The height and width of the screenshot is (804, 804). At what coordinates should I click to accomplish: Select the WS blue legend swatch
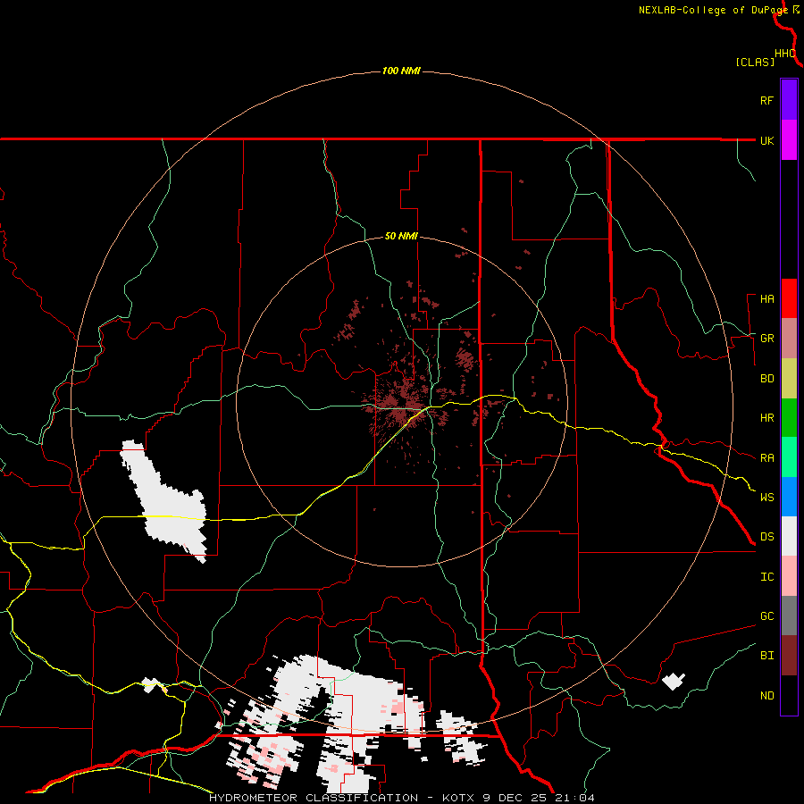[789, 497]
